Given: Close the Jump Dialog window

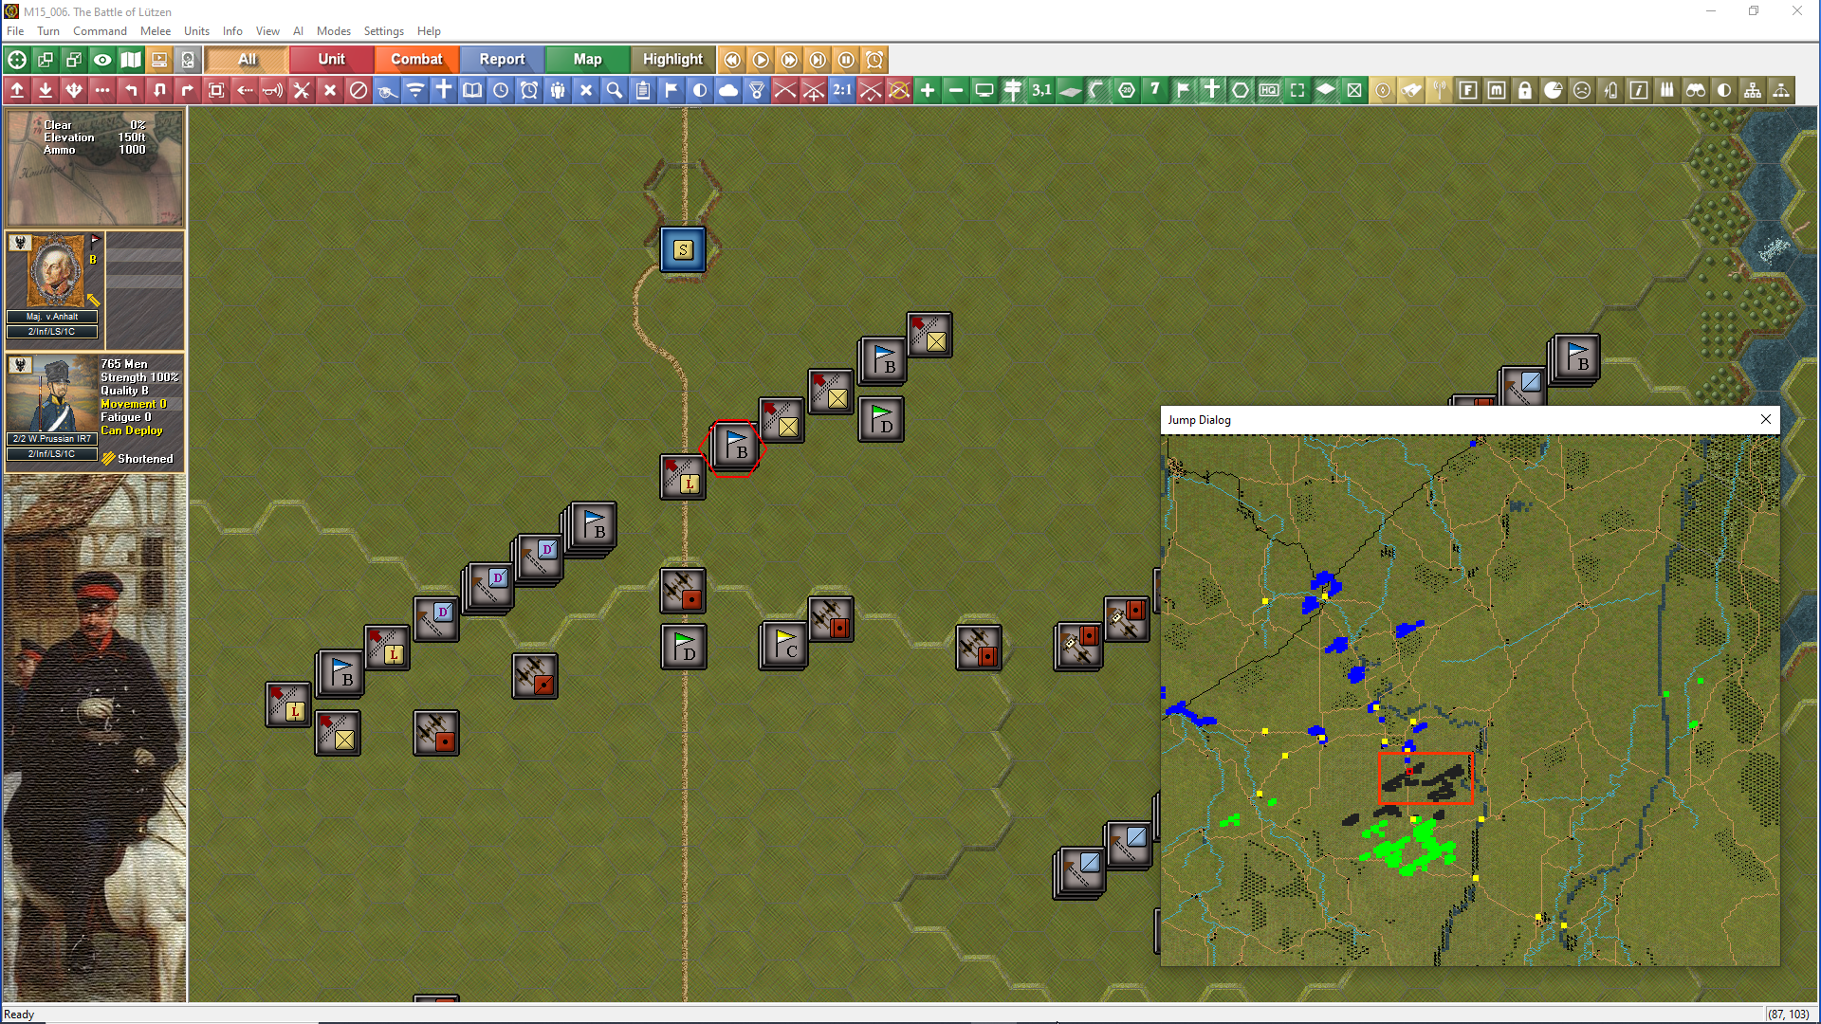Looking at the screenshot, I should point(1765,420).
